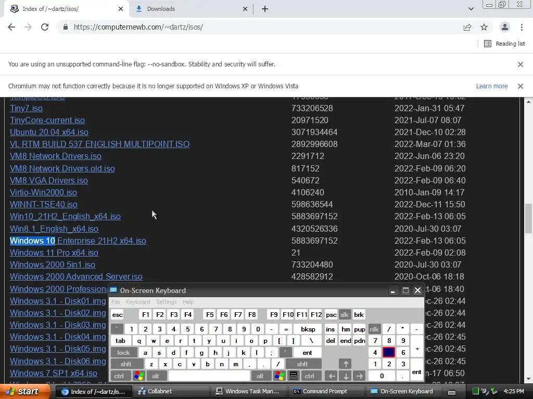
Task: Open On-Screen Keyboard Help menu
Action: pos(188,302)
